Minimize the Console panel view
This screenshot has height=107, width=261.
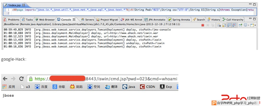click(250, 18)
